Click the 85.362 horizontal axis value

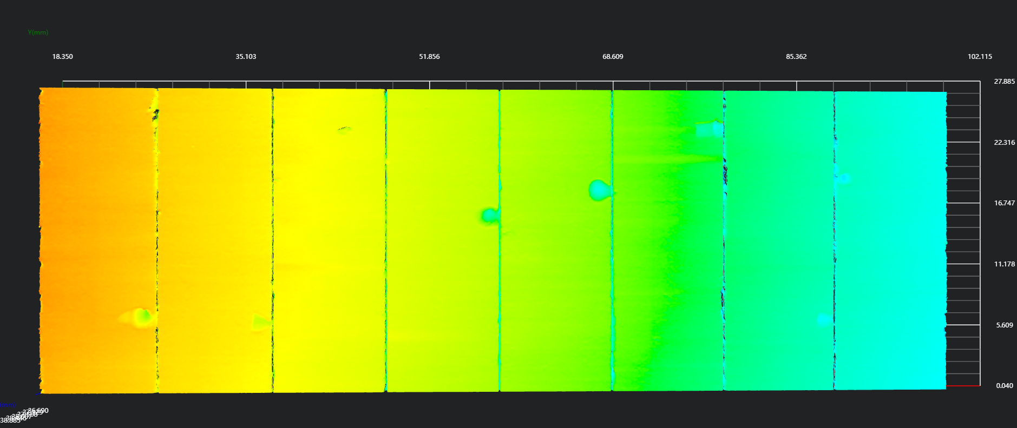click(x=796, y=57)
